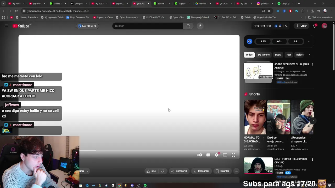The width and height of the screenshot is (335, 188).
Task: Open options for JOSEO EXCLUSIVE CLUB playlist
Action: coord(312,64)
